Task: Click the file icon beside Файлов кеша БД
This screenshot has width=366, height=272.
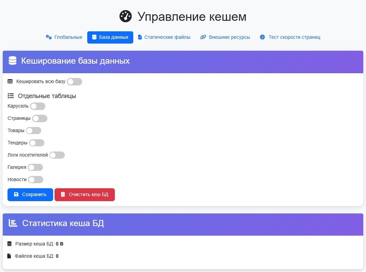Action: (x=10, y=256)
